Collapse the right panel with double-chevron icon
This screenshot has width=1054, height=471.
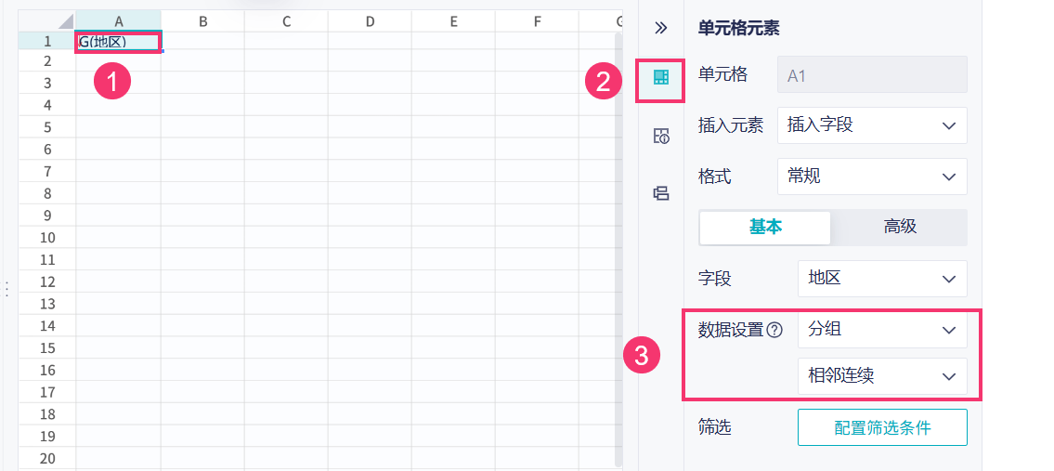click(661, 28)
